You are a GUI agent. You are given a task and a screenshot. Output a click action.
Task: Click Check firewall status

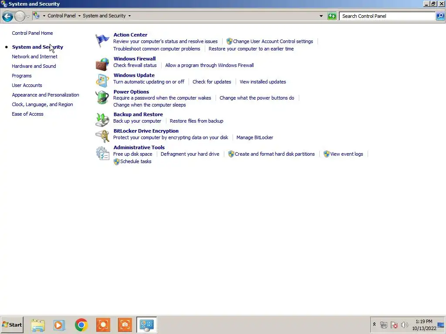pyautogui.click(x=135, y=65)
